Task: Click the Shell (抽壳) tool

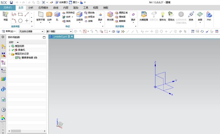Action: 66,21
